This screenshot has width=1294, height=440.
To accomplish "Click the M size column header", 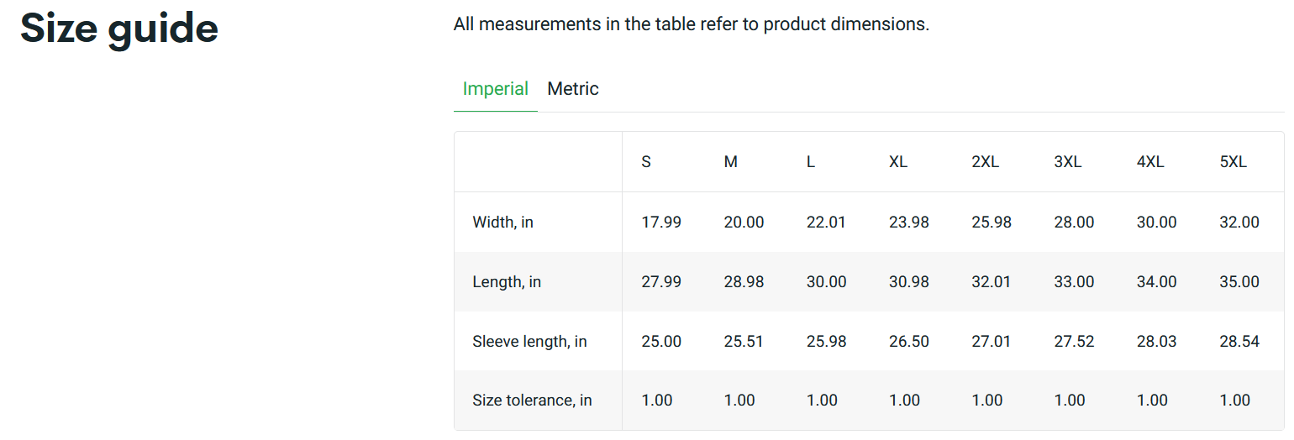I will click(730, 162).
